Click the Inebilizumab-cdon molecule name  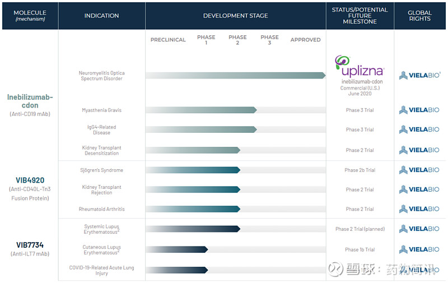[x=30, y=101]
